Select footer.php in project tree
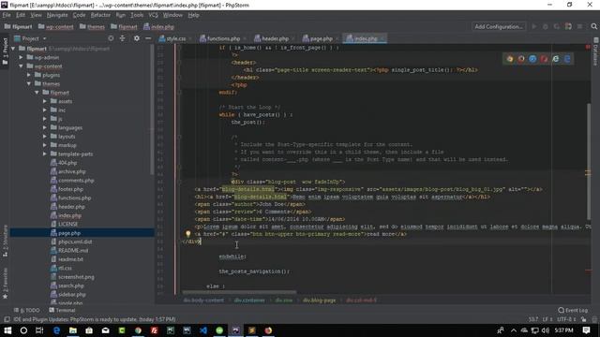The width and height of the screenshot is (600, 337). coord(67,189)
